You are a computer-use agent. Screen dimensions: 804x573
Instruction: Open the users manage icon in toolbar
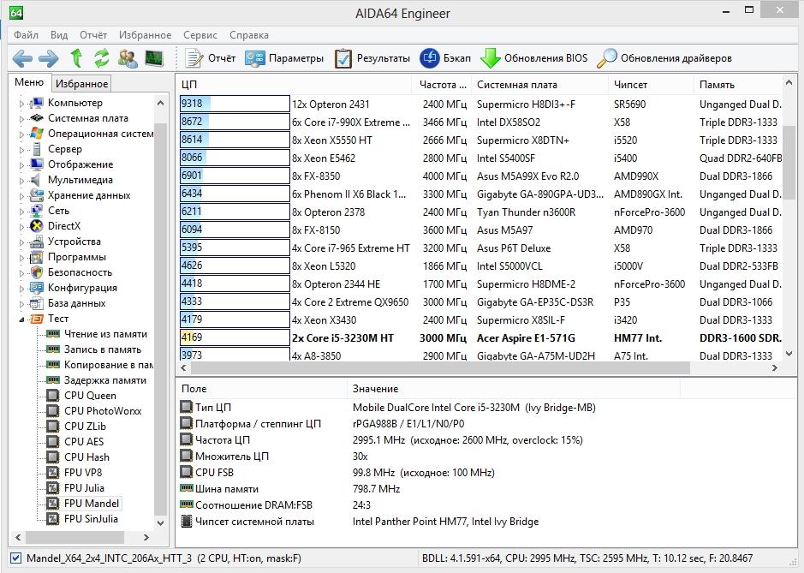pos(128,58)
